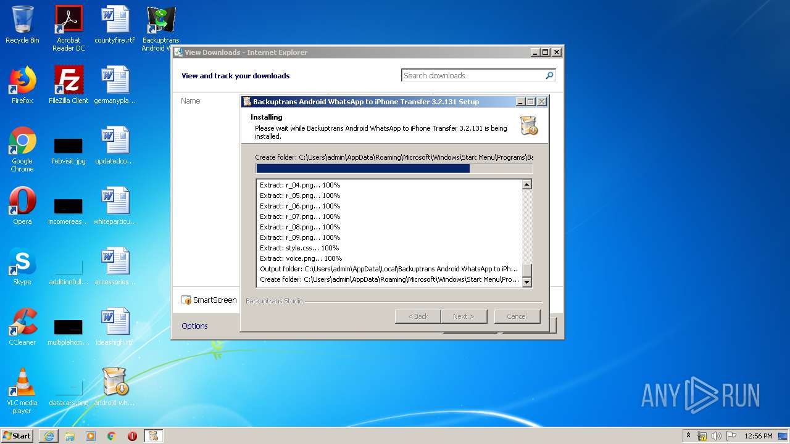Launch Google Chrome desktop shortcut
Viewport: 790px width, 444px height.
click(x=22, y=150)
